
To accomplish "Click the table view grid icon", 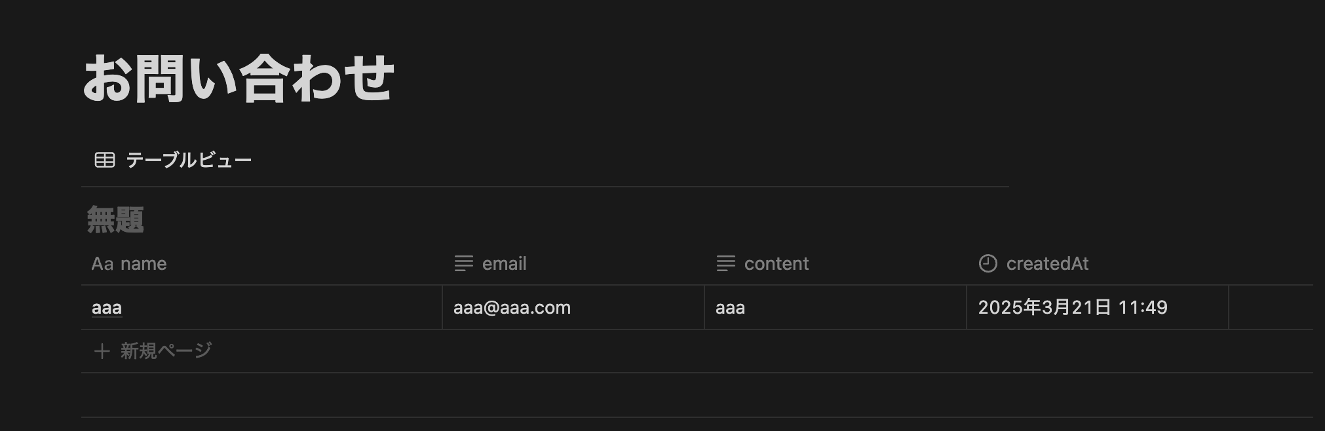I will click(x=105, y=160).
